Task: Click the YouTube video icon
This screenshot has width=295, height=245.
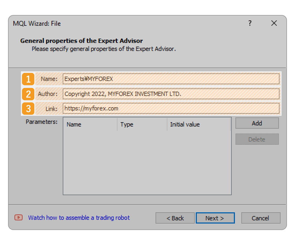Action: (18, 218)
